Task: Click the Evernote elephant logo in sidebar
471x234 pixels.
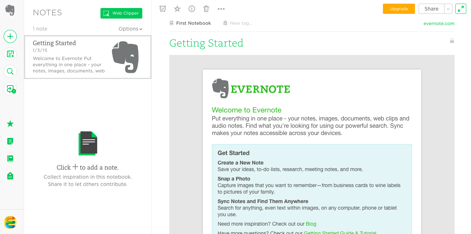Action: 10,10
